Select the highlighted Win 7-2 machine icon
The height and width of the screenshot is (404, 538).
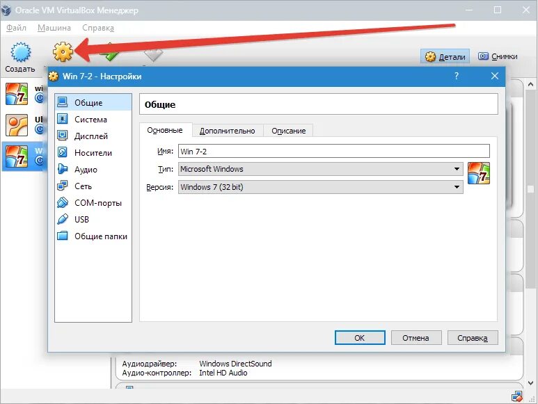click(17, 156)
